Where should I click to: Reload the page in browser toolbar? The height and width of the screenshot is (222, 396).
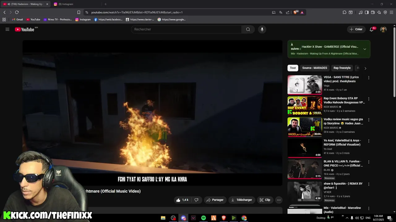(17, 12)
